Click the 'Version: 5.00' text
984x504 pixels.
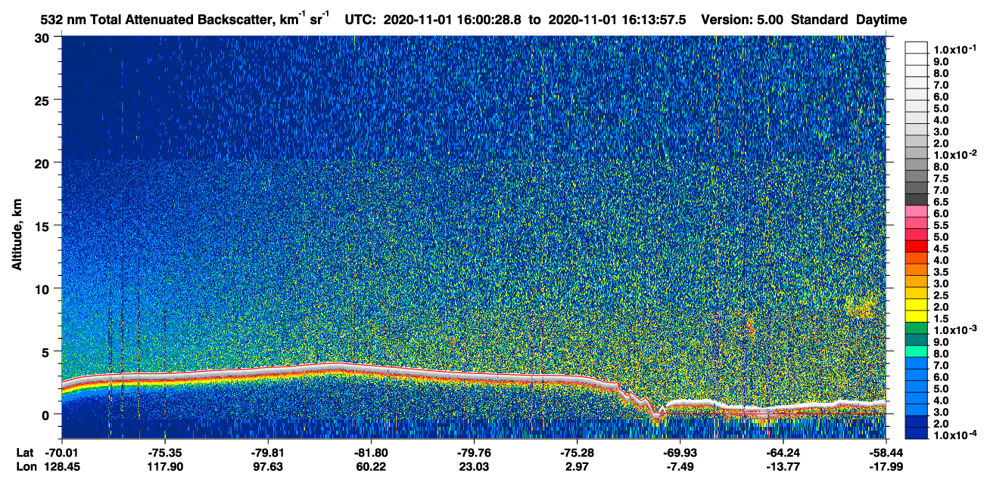click(743, 20)
